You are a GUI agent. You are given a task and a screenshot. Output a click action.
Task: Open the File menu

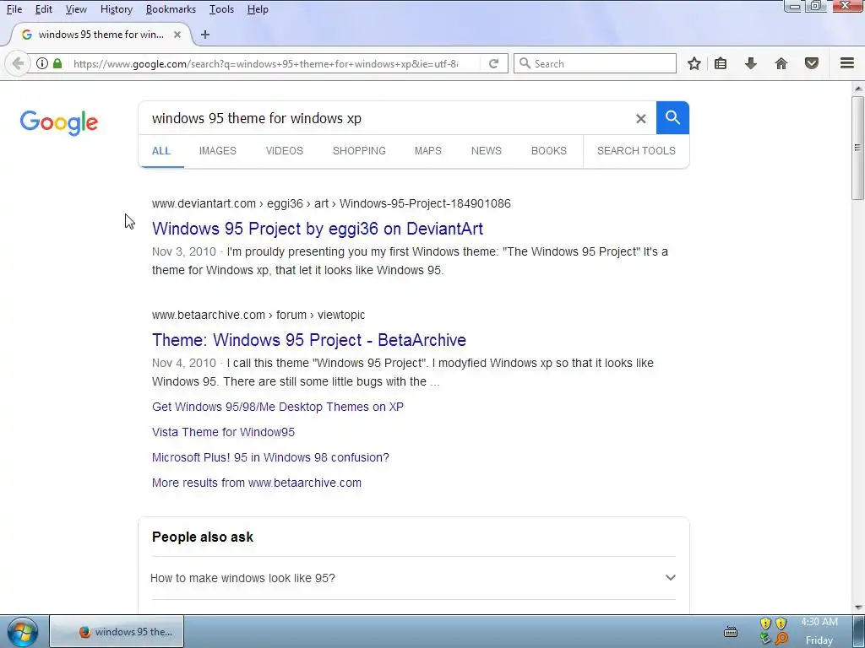14,9
